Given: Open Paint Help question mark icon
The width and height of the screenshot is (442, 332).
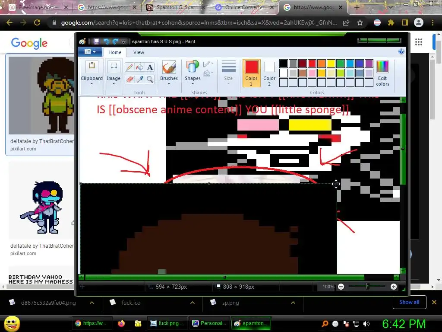Looking at the screenshot, I should [401, 52].
